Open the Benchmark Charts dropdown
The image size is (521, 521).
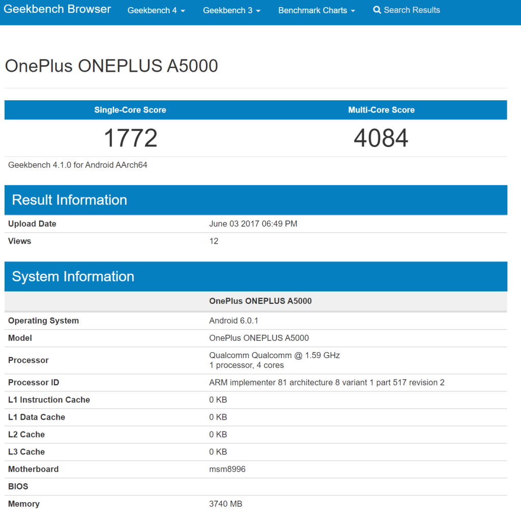pos(312,10)
